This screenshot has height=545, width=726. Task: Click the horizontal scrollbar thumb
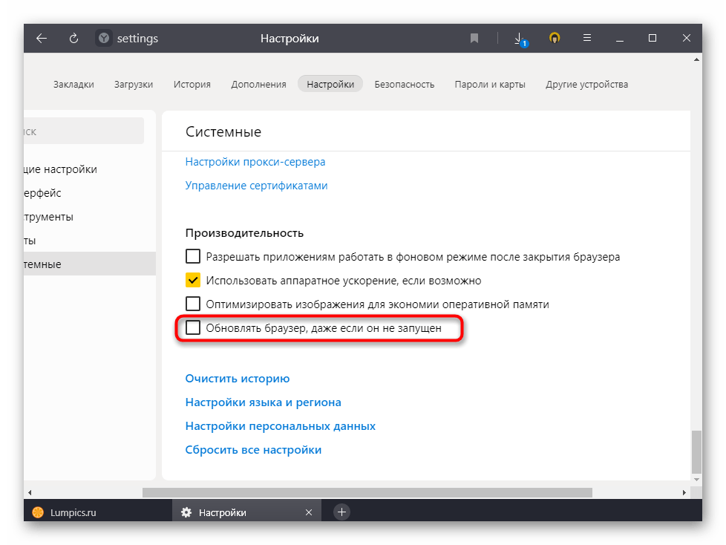coord(367,492)
